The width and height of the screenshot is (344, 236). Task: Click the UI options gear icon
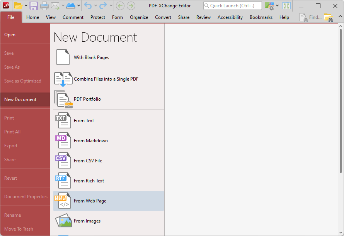pos(269,6)
